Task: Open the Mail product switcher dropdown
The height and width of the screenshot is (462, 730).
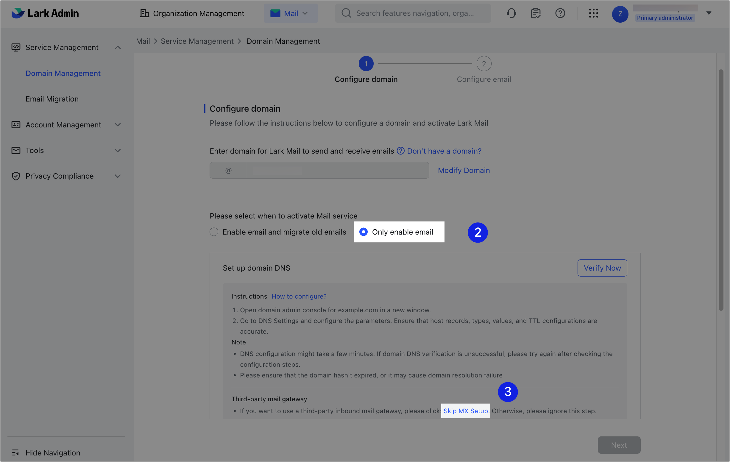Action: coord(291,13)
